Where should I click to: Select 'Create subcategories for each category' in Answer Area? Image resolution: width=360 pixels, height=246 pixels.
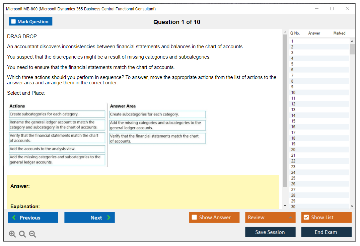click(x=157, y=114)
